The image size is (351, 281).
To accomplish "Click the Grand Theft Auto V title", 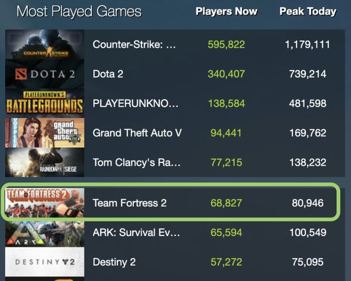I will [137, 133].
